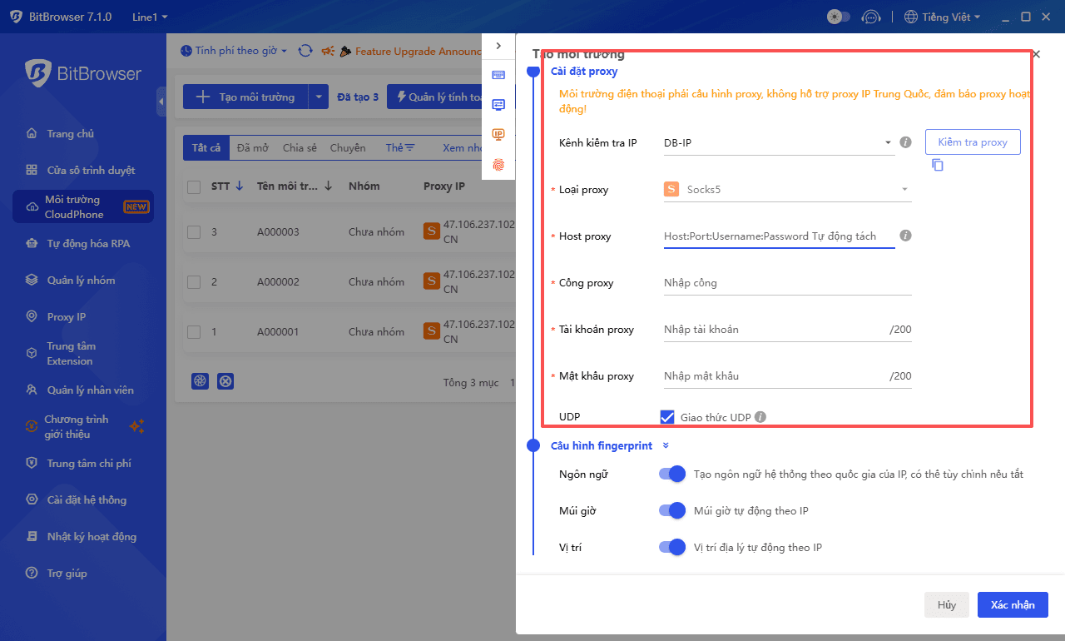Open the Tiếng Việt language dropdown
The width and height of the screenshot is (1065, 641).
click(942, 17)
